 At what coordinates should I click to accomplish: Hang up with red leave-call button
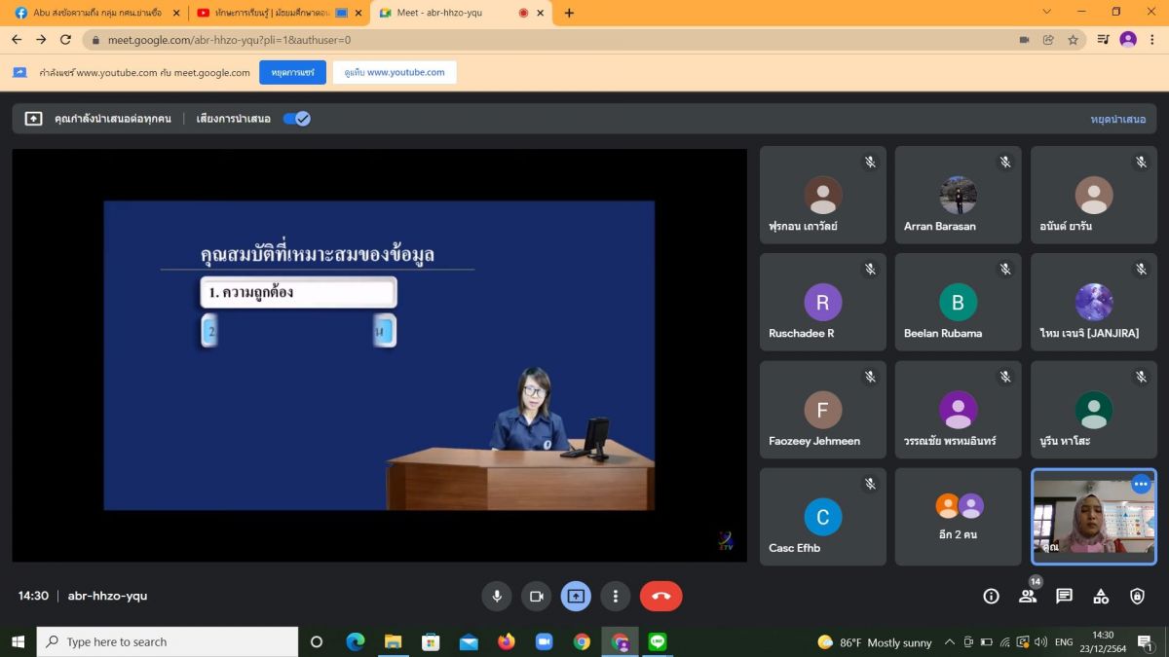coord(660,596)
